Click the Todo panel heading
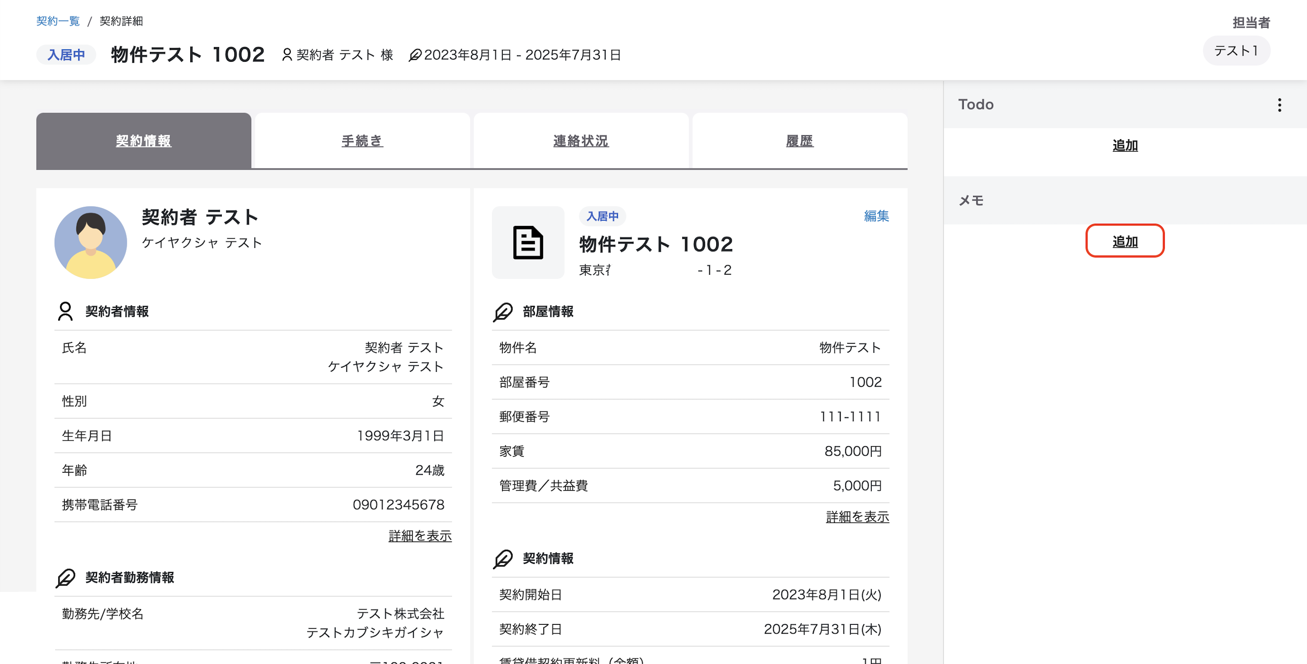The width and height of the screenshot is (1307, 664). point(975,105)
